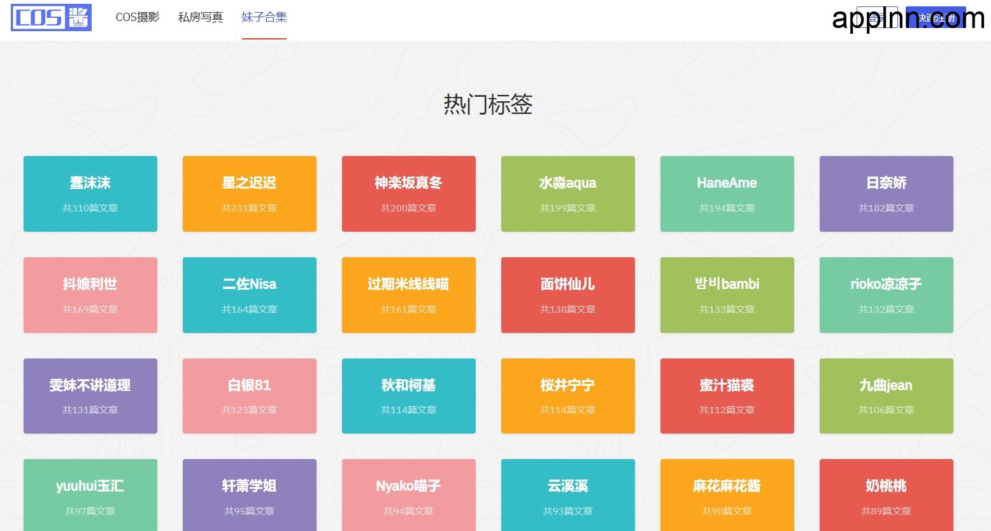991x531 pixels.
Task: Open the 日奈娇 collection
Action: (886, 194)
